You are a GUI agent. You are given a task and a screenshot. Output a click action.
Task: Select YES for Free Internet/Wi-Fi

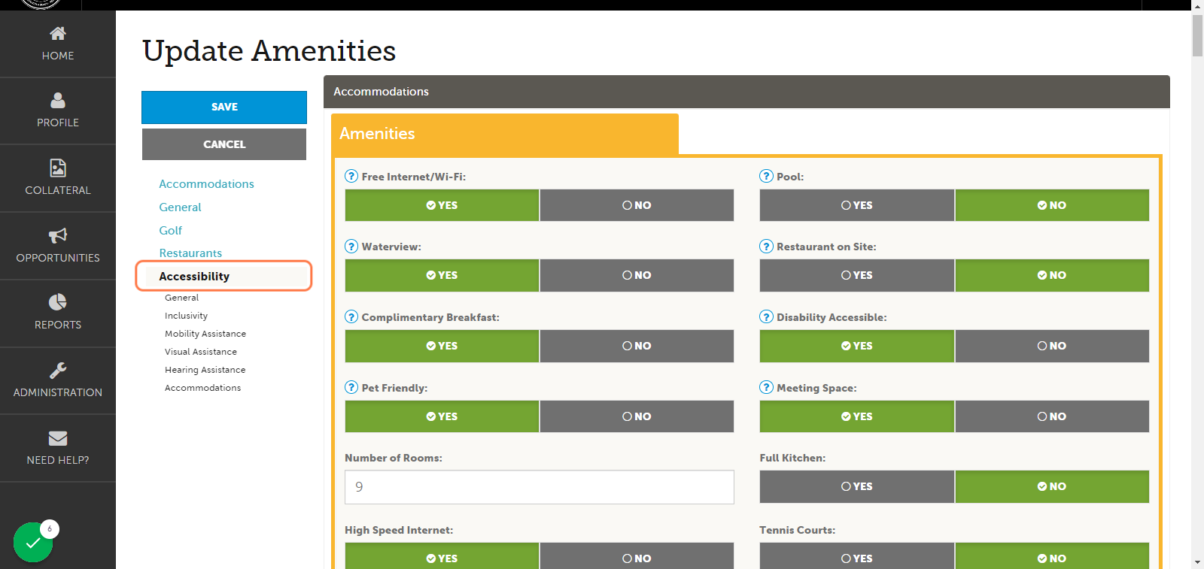click(442, 205)
